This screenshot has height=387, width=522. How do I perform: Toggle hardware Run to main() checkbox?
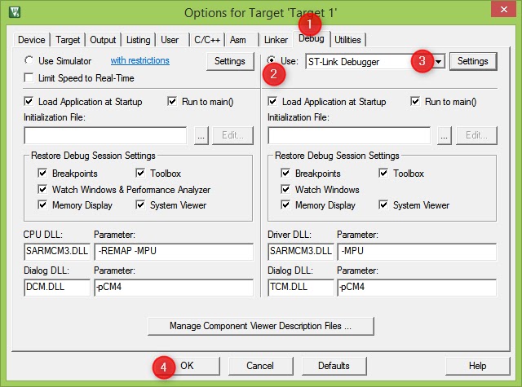(415, 101)
